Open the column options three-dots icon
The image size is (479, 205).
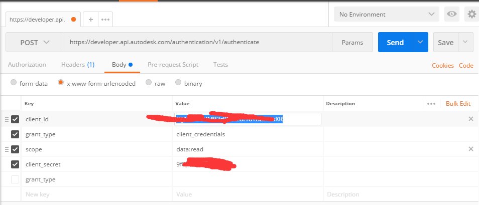tap(431, 104)
